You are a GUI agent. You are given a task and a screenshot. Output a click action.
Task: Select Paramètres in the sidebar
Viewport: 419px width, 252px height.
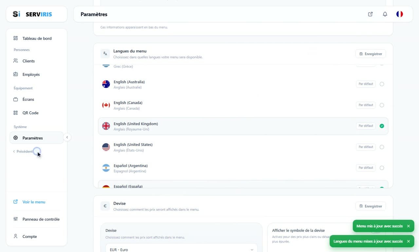pos(37,138)
